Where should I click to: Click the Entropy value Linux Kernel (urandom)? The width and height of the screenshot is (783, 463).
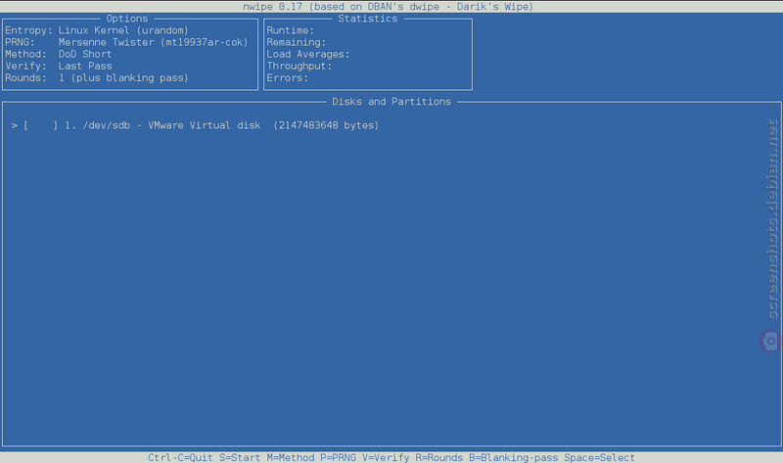pos(123,30)
